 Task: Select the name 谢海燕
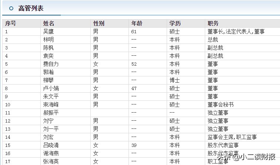tap(51, 153)
